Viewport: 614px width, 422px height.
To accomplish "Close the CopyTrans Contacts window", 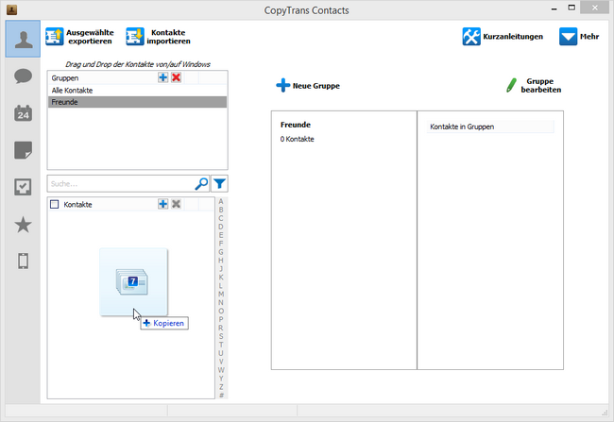I will pyautogui.click(x=594, y=8).
